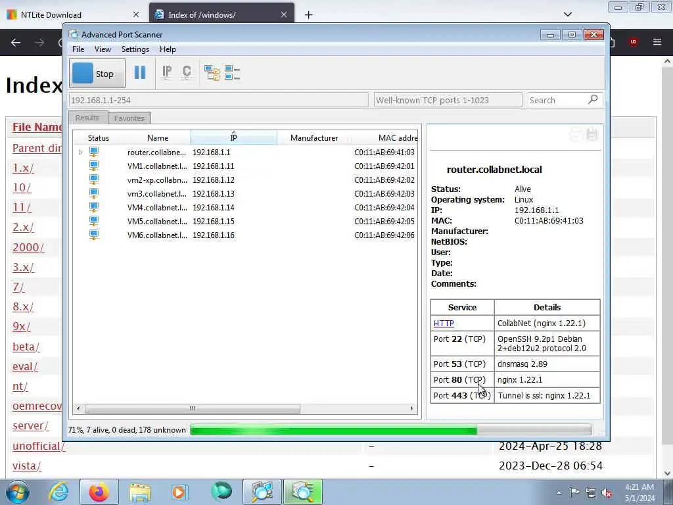
Task: Open the File menu
Action: 78,49
